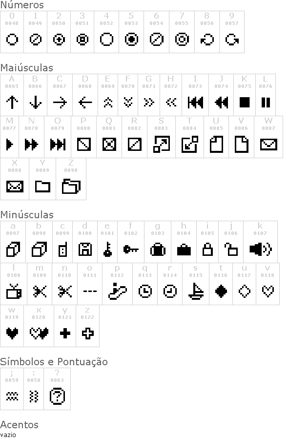Click the sailboat glyph under s
288x438 pixels.
(x=196, y=292)
